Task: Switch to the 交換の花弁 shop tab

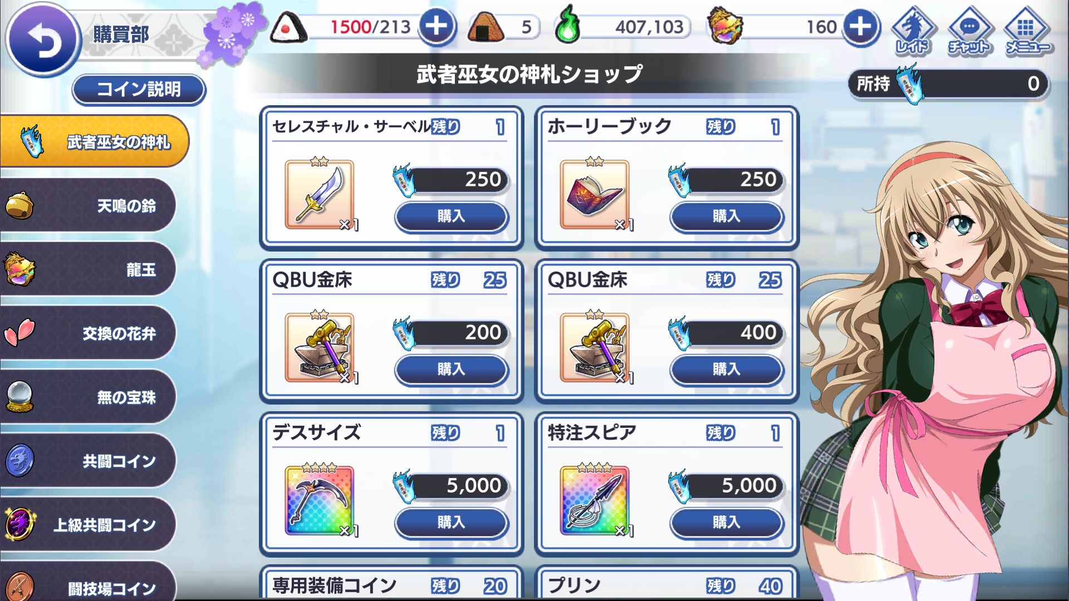Action: 88,333
